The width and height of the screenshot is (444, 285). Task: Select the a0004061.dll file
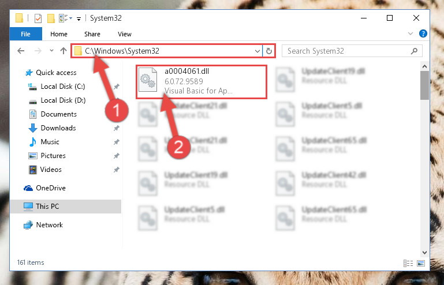tap(202, 82)
